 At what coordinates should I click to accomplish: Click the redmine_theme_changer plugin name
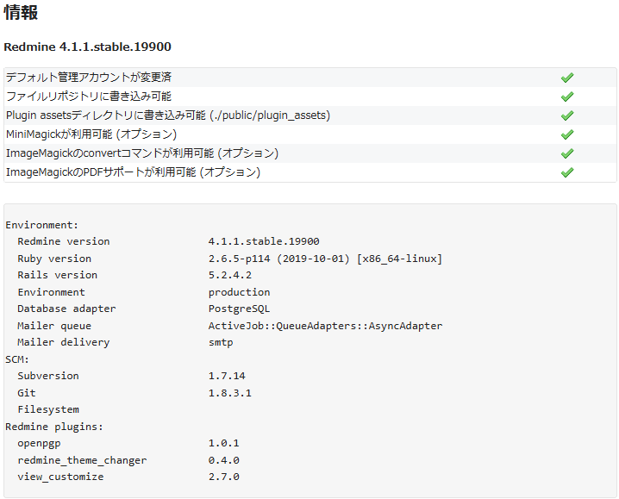[x=82, y=460]
